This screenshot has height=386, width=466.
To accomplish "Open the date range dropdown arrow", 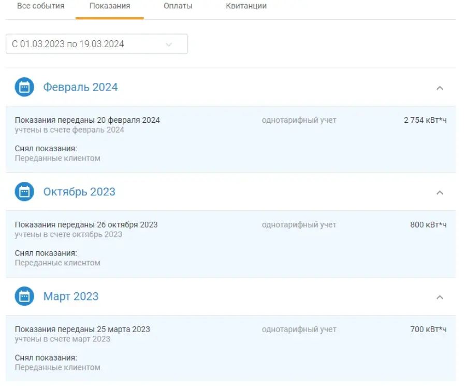I will click(169, 45).
